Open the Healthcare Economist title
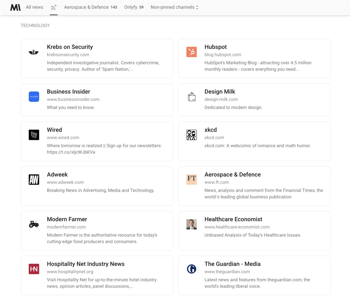The width and height of the screenshot is (350, 298). click(233, 219)
